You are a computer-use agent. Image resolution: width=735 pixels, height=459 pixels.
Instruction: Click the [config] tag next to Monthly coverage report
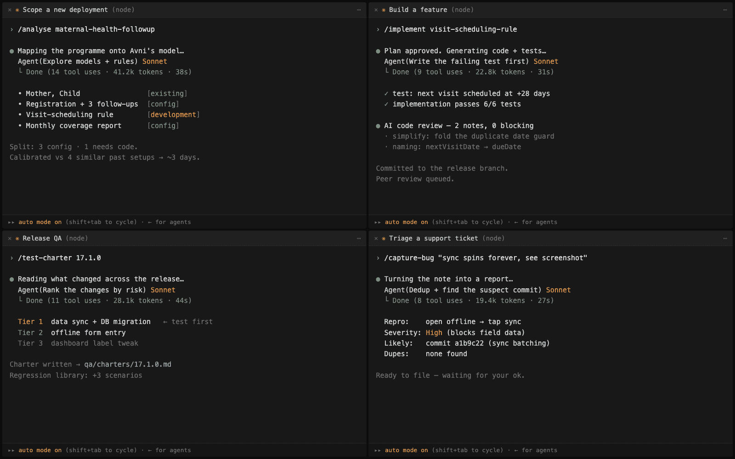click(x=163, y=126)
